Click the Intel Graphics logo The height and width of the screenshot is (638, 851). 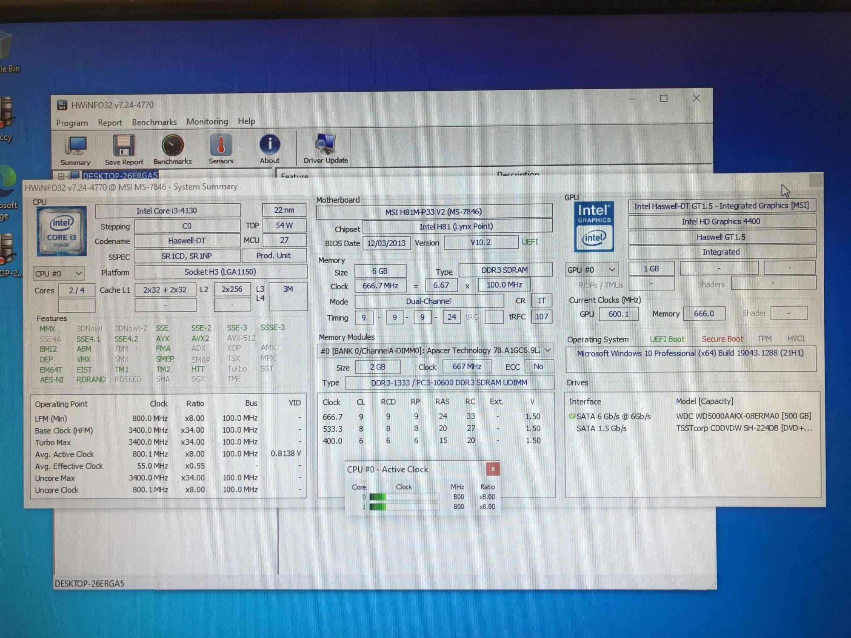(594, 227)
